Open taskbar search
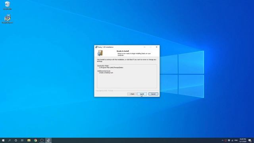Viewport: 254px width, 143px height. 10,140
